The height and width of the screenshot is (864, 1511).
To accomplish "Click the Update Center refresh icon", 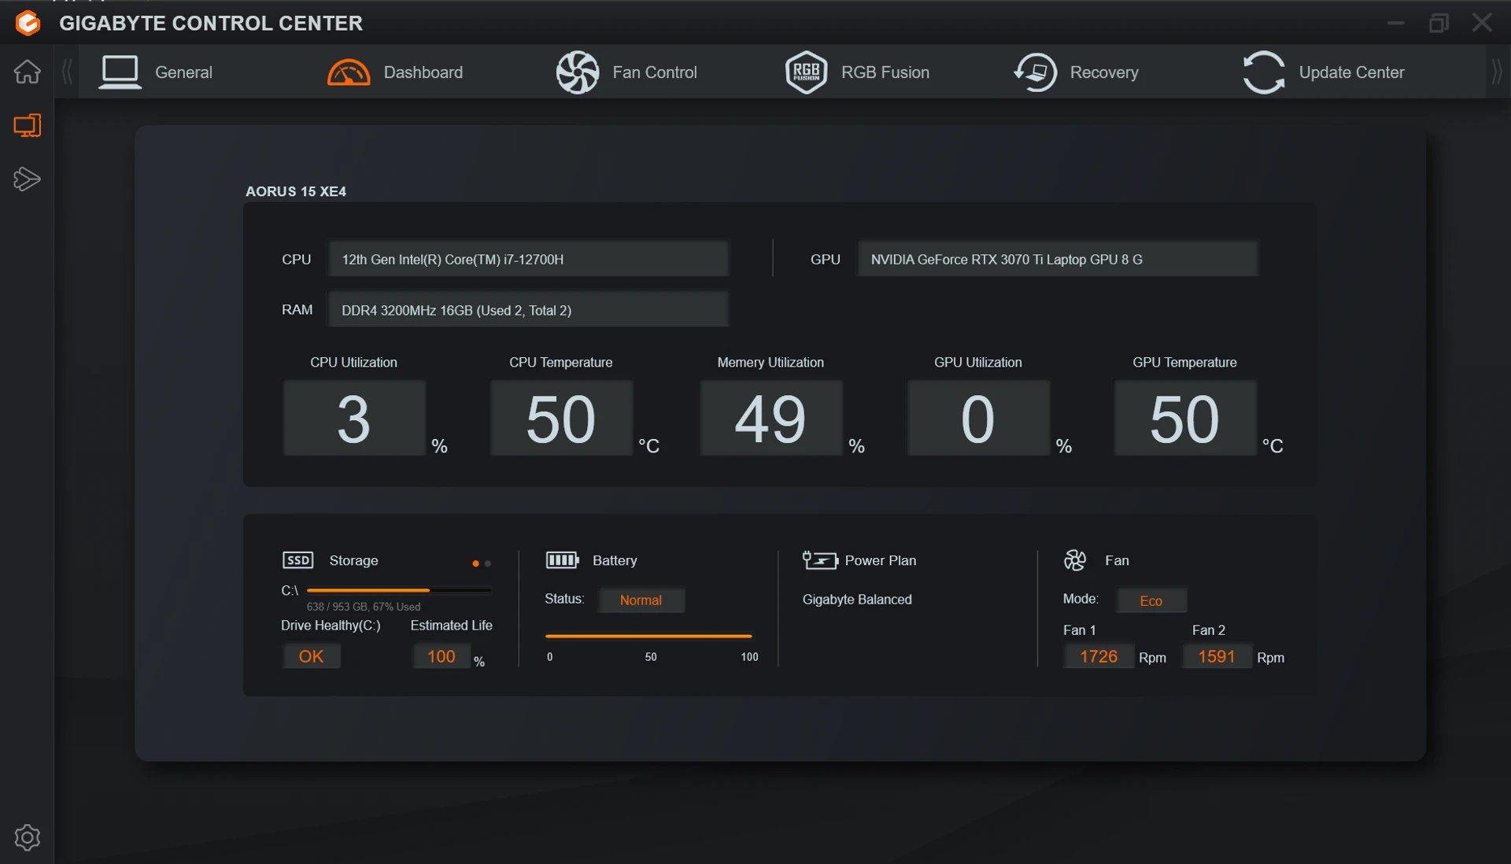I will (1264, 72).
